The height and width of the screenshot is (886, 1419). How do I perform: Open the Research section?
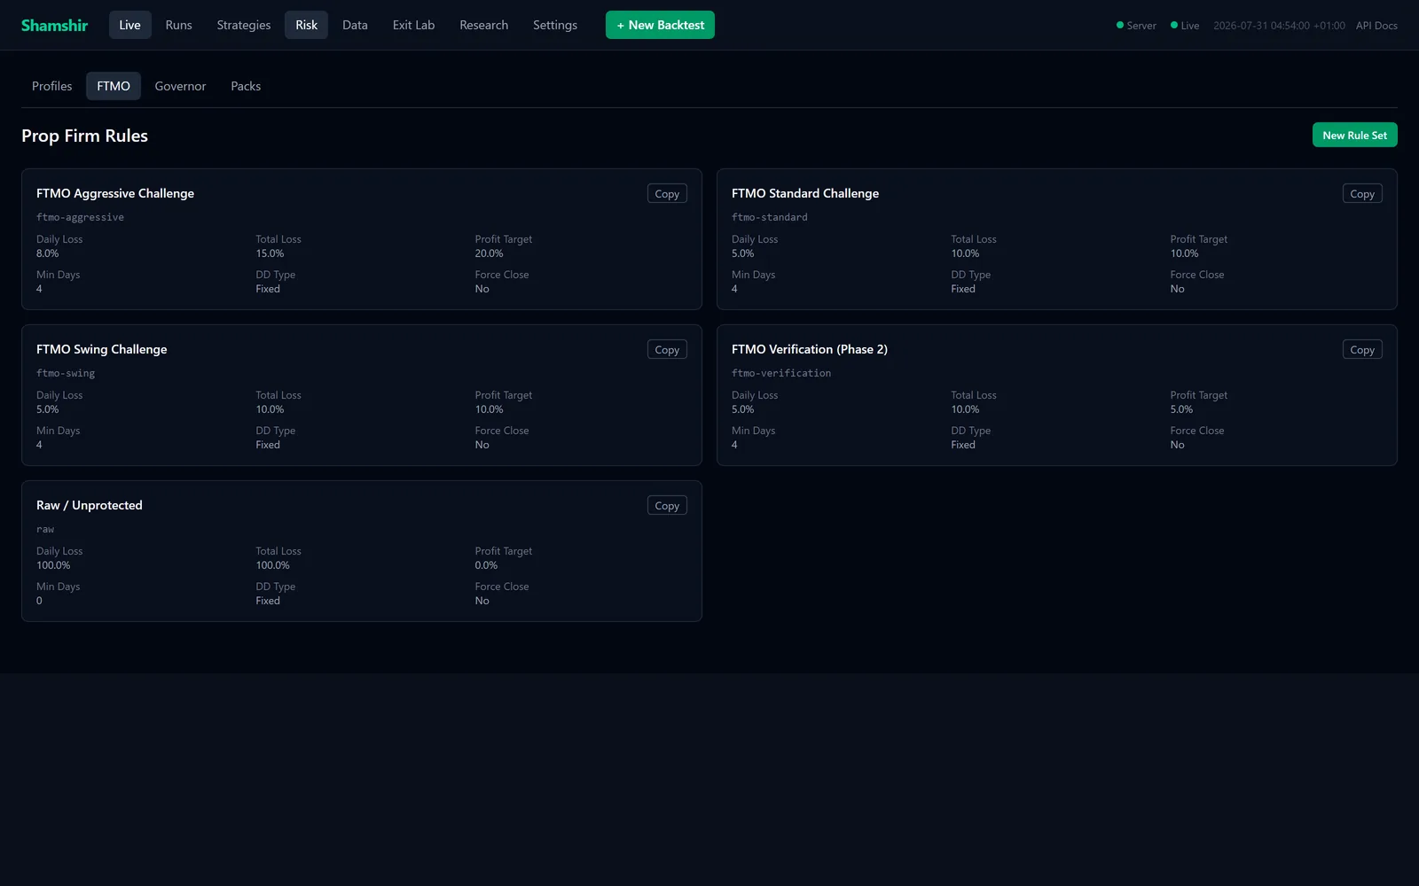(x=483, y=25)
